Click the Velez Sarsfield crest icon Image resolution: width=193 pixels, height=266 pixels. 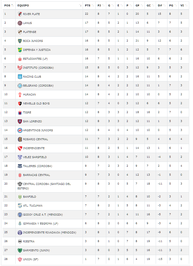tap(20, 157)
